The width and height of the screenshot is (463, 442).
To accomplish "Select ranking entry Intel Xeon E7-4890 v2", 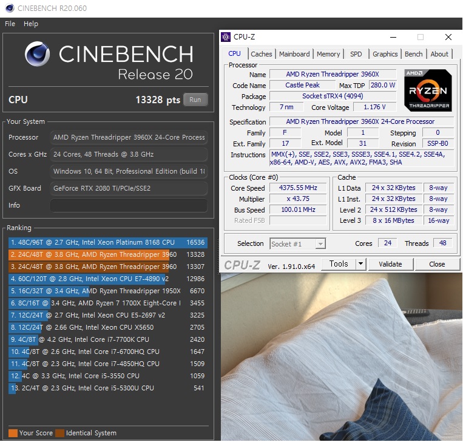I will coord(108,279).
